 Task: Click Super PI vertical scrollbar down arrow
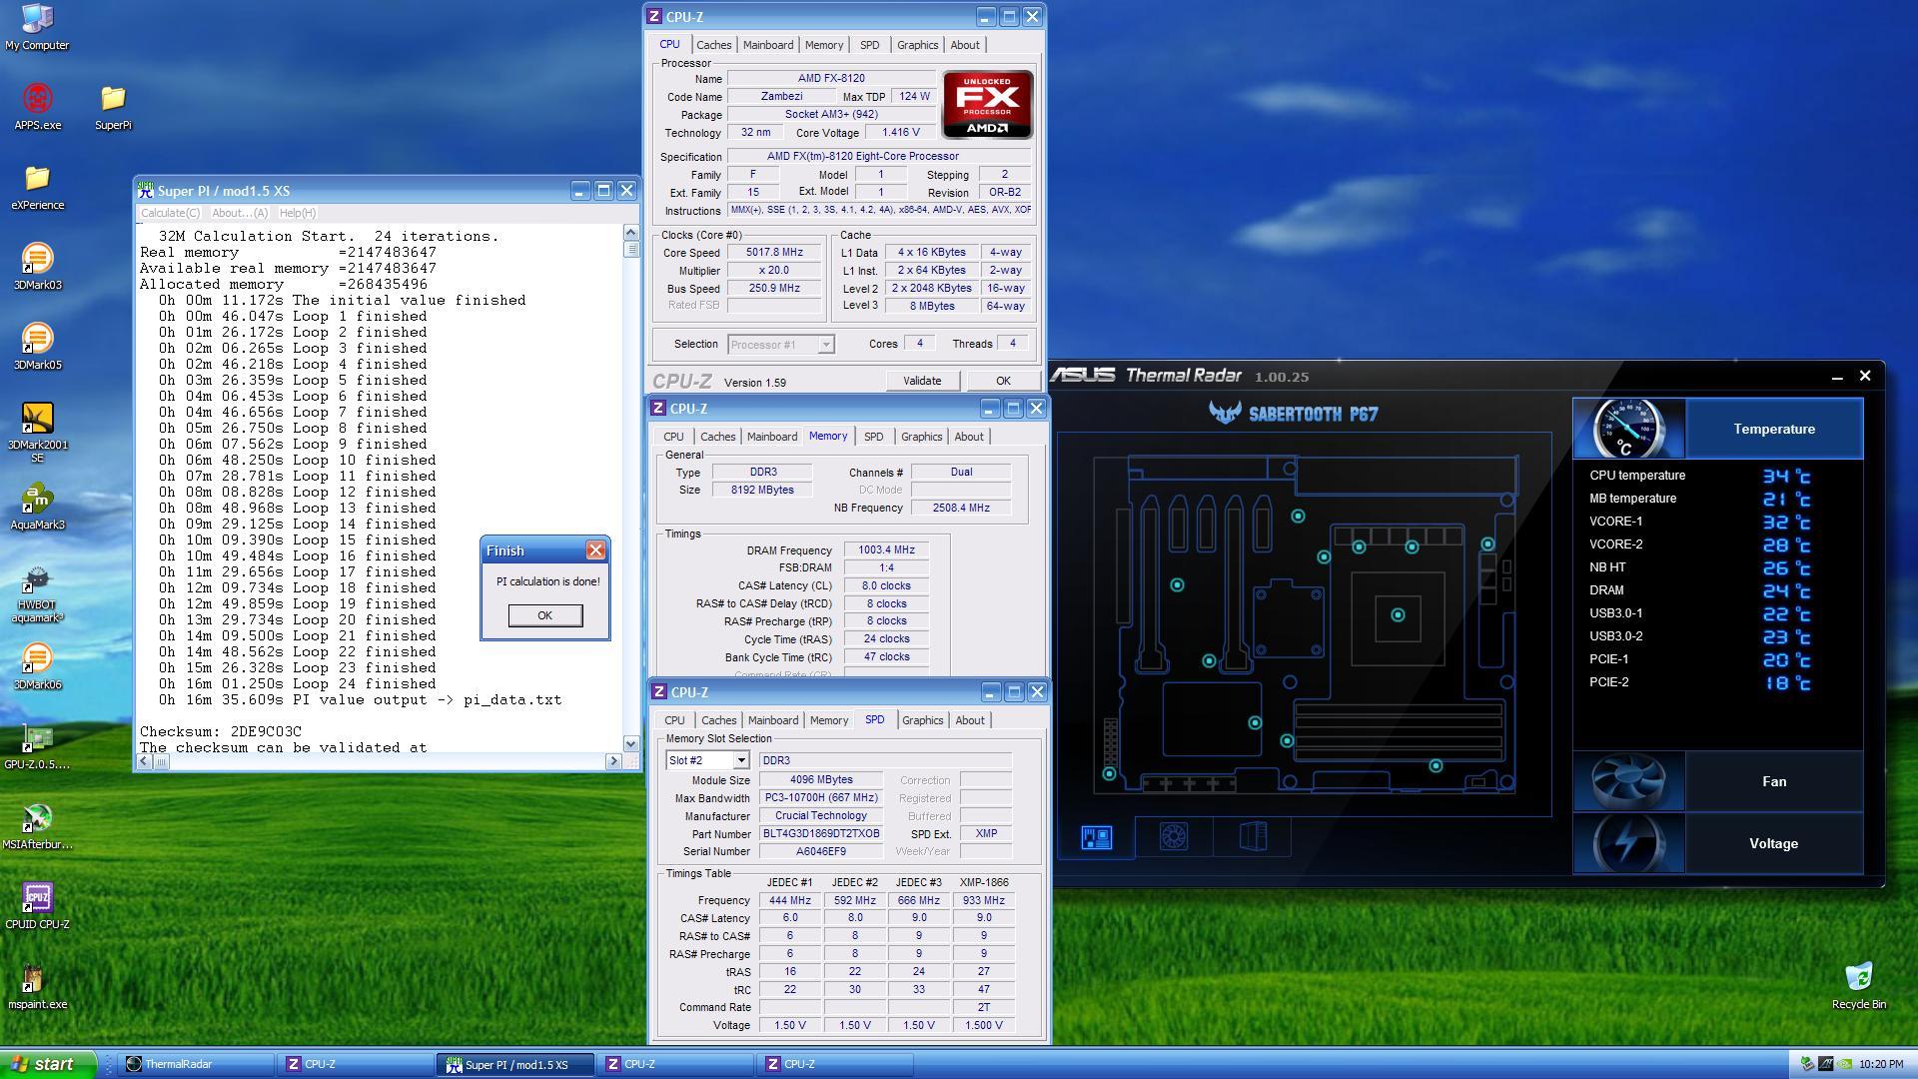pos(630,744)
